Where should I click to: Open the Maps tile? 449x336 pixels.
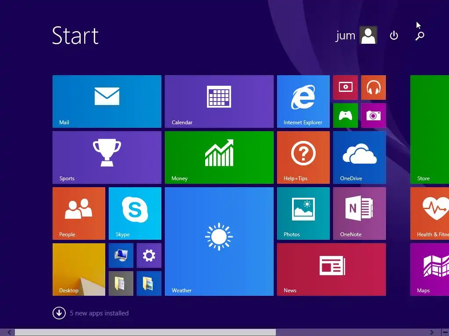tap(430, 269)
